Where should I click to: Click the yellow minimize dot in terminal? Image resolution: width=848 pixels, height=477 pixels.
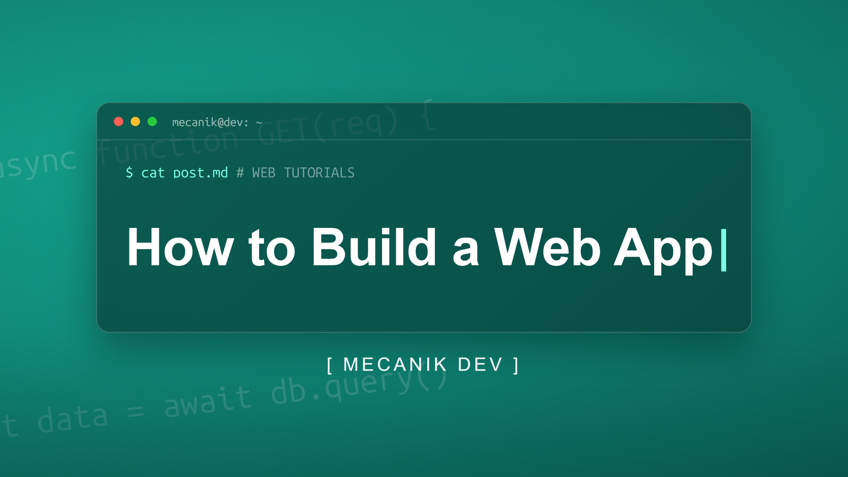[135, 121]
